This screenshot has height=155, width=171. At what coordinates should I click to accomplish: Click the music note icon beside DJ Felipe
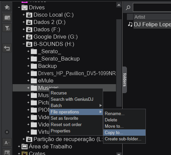tap(130, 24)
